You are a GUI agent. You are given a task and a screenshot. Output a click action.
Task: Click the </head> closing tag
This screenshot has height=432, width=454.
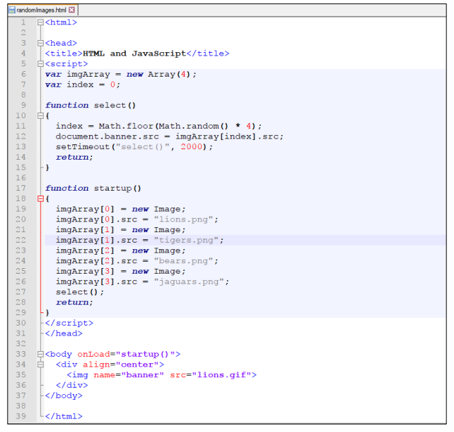coord(64,333)
